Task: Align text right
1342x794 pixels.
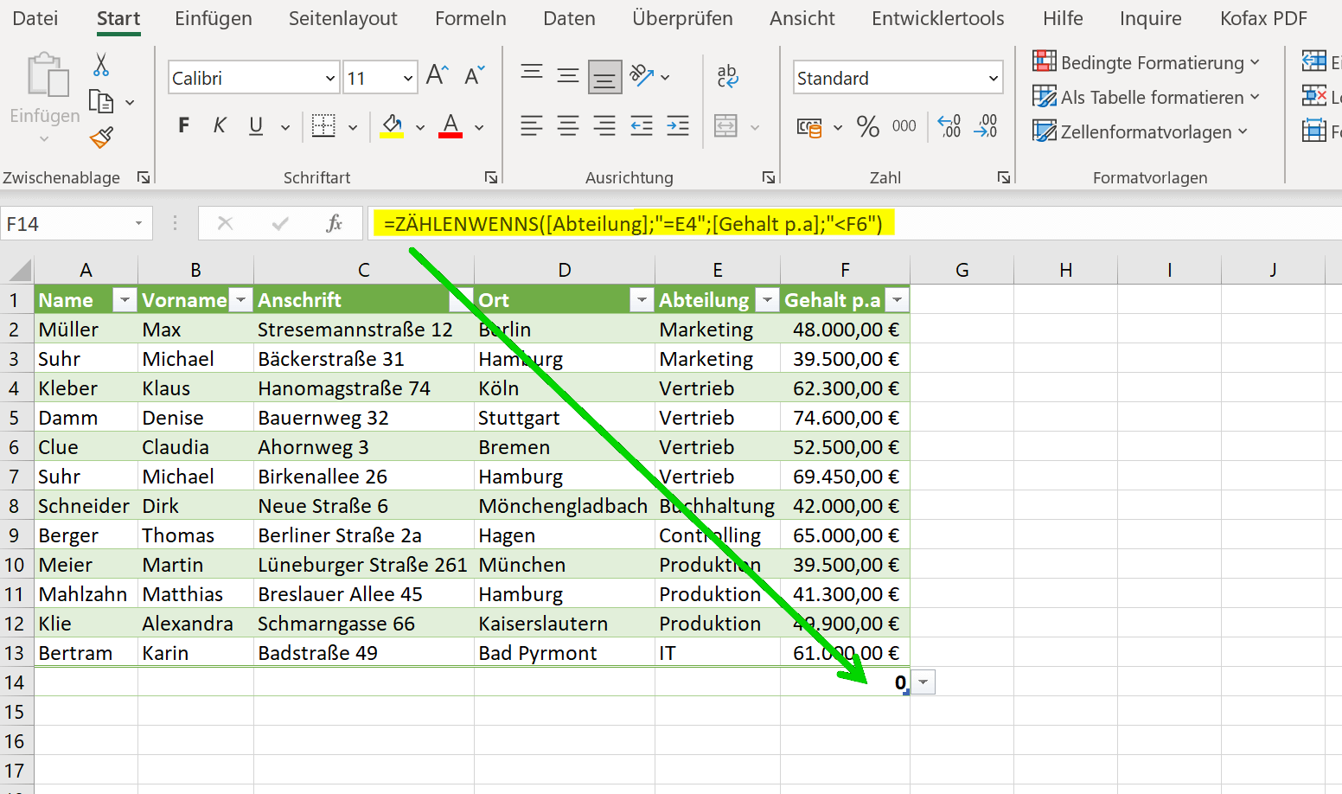Action: pos(604,126)
